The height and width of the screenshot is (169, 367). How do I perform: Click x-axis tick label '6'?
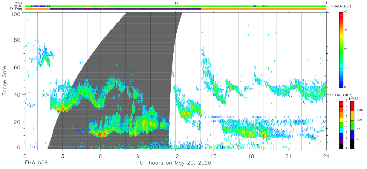tap(100, 156)
